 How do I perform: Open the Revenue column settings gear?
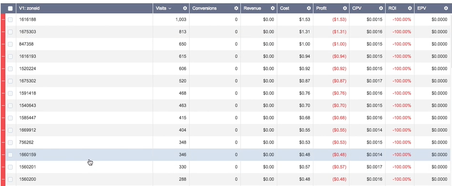pyautogui.click(x=272, y=8)
